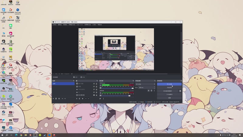The width and height of the screenshot is (243, 137).
Task: Open the Windows Start menu
Action: 2,135
